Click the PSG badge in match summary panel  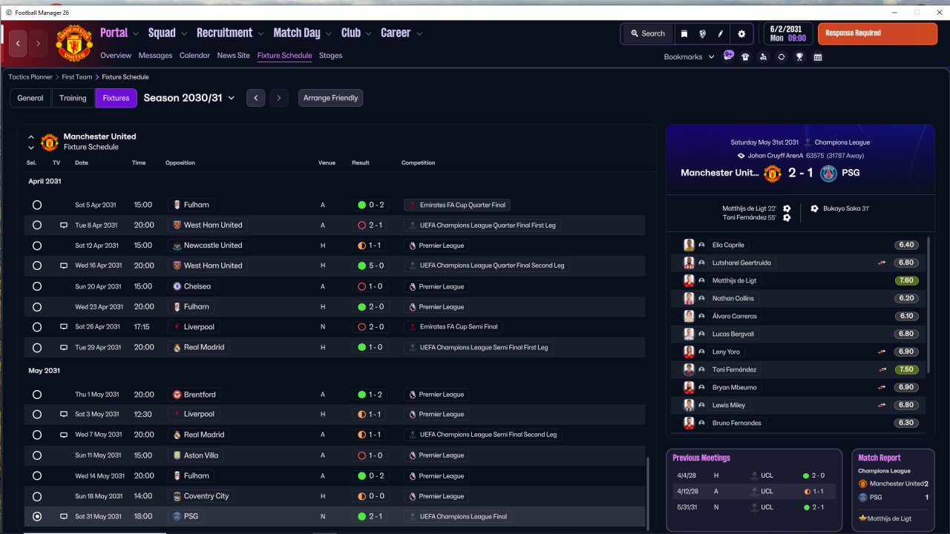[828, 173]
